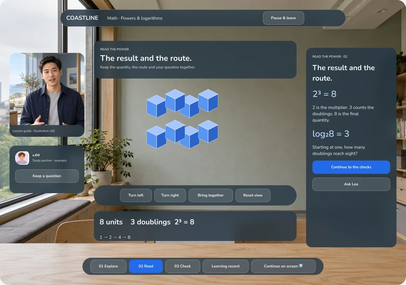
Task: Go to the 03 Check step
Action: click(183, 266)
